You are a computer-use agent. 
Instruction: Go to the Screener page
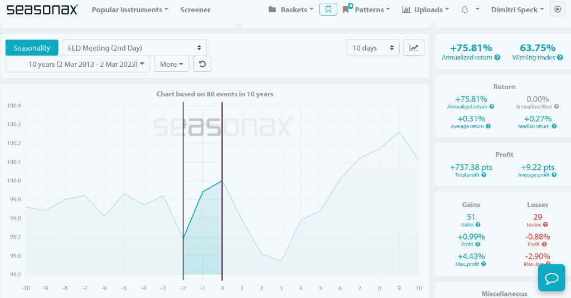195,10
